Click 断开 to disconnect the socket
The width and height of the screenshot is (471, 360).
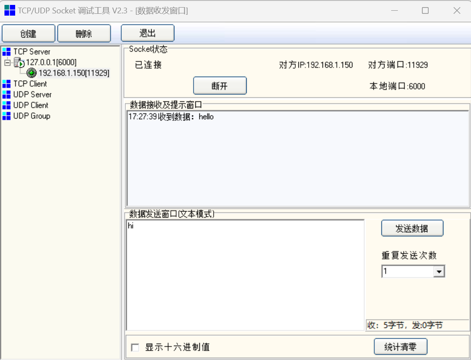(219, 86)
